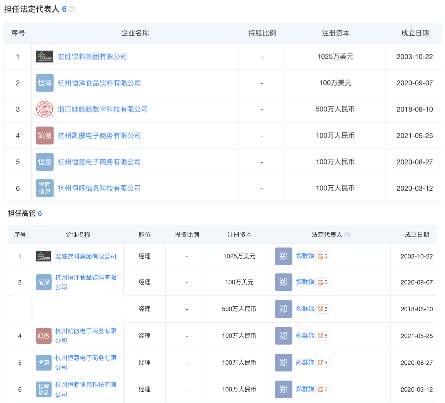Click the 投资比例 column header
The width and height of the screenshot is (445, 403).
pos(187,235)
